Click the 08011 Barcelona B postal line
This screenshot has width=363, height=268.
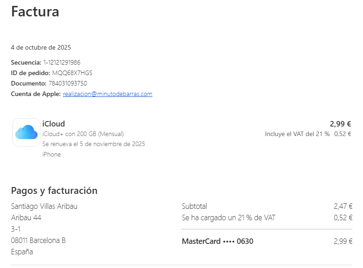tap(38, 240)
